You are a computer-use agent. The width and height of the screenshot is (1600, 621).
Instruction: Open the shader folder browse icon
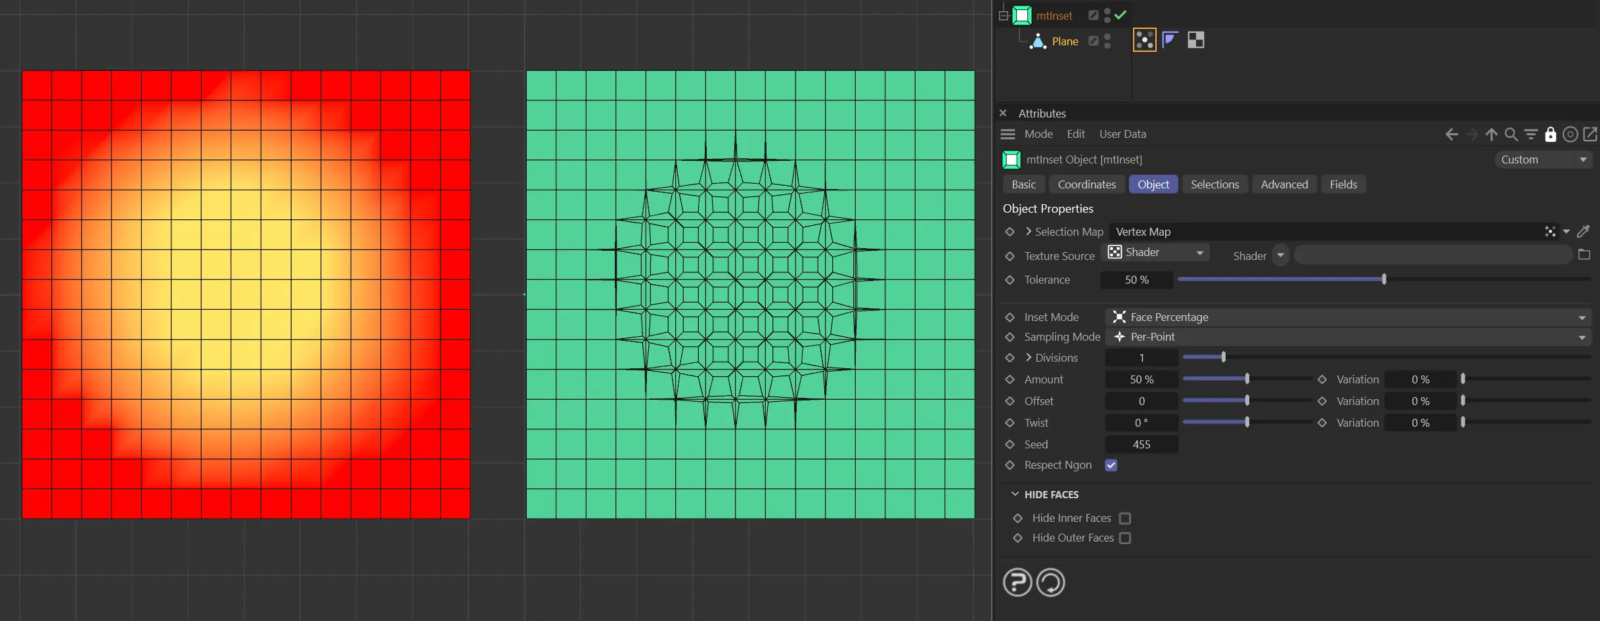coord(1584,255)
